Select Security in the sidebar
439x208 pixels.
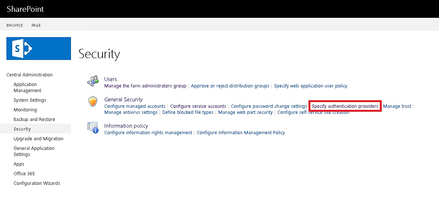[x=22, y=129]
